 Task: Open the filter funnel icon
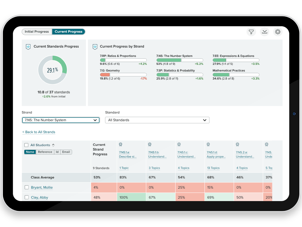pyautogui.click(x=251, y=32)
